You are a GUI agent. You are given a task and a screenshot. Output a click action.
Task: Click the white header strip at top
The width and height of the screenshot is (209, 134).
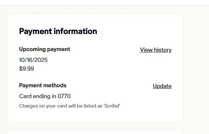point(104,3)
